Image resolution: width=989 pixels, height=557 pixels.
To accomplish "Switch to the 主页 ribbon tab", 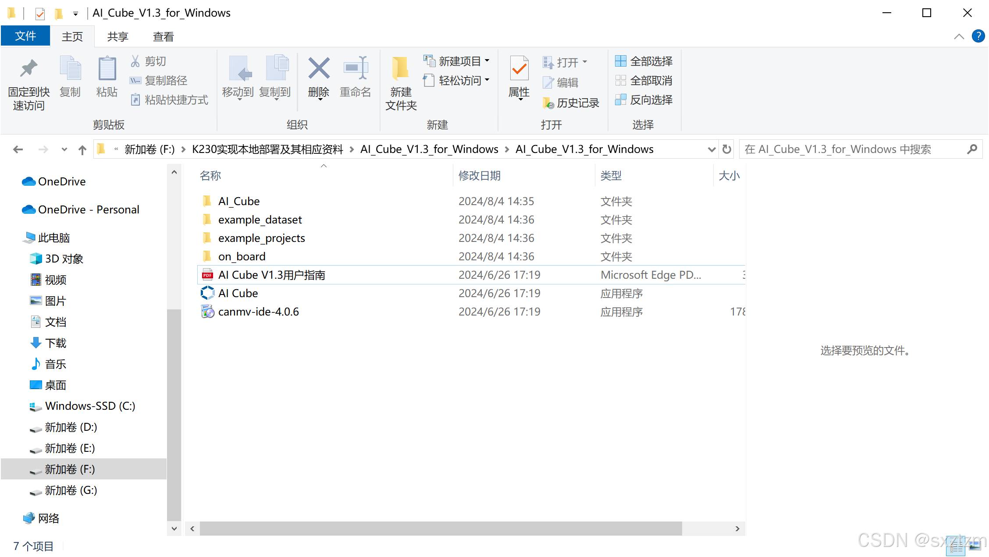I will pos(72,36).
